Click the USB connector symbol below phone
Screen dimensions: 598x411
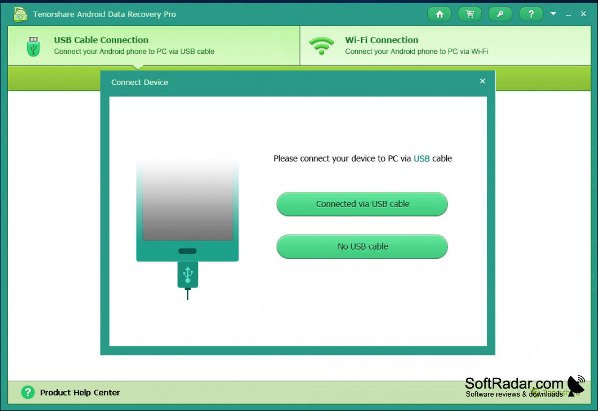tap(188, 275)
